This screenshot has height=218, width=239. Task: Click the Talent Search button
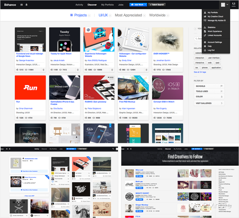coord(157,5)
